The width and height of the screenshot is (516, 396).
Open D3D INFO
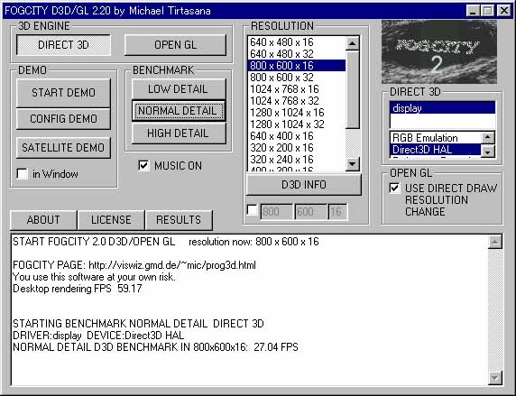(x=303, y=185)
